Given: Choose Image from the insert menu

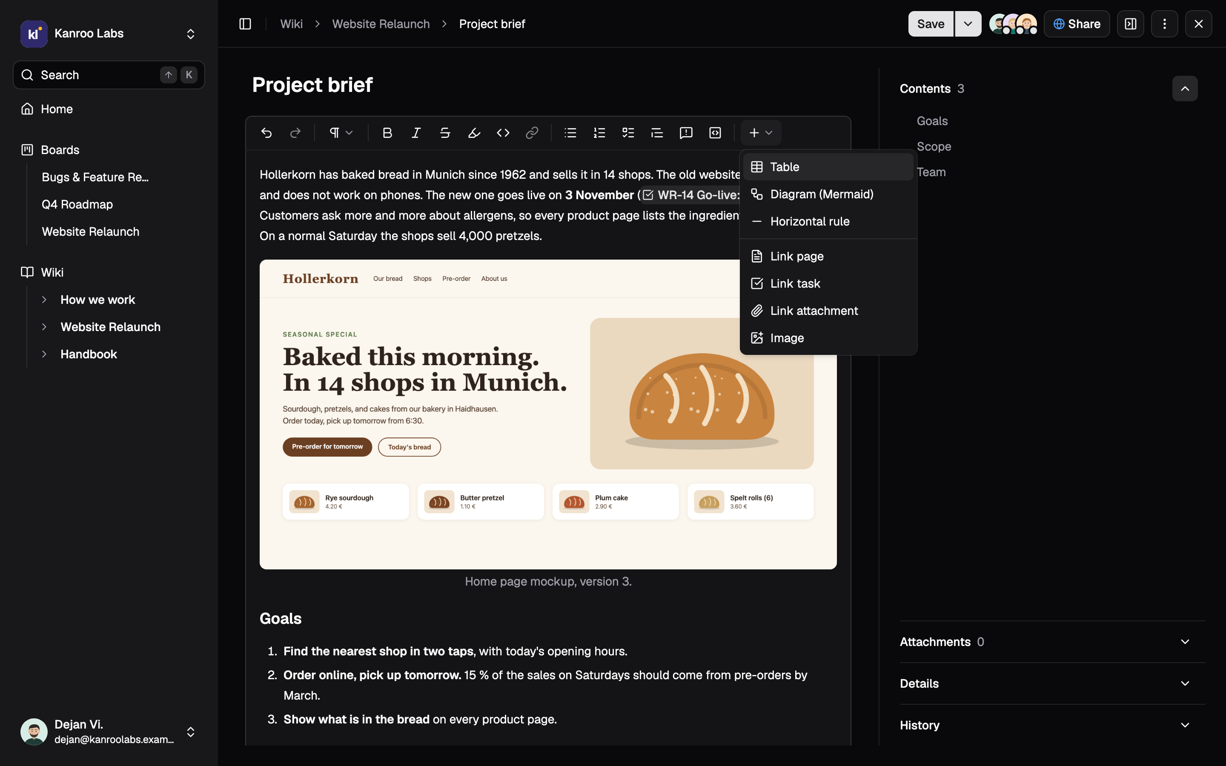Looking at the screenshot, I should (828, 338).
